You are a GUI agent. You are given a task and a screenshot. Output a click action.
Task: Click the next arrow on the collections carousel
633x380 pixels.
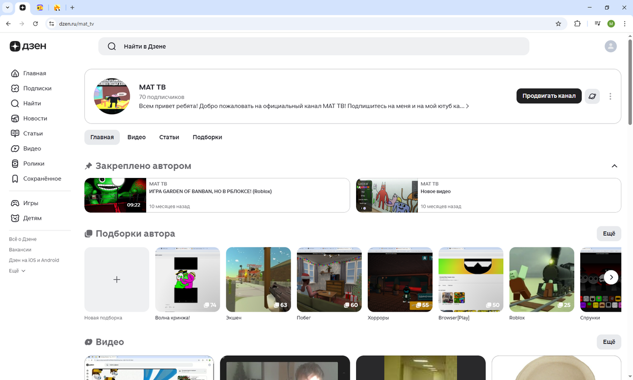(x=611, y=277)
